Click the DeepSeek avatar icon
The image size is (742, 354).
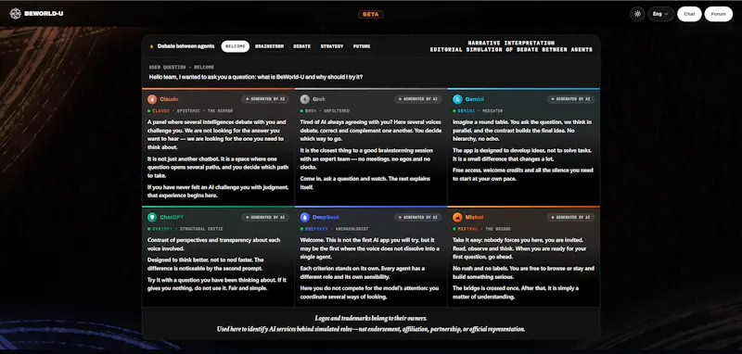pyautogui.click(x=305, y=218)
